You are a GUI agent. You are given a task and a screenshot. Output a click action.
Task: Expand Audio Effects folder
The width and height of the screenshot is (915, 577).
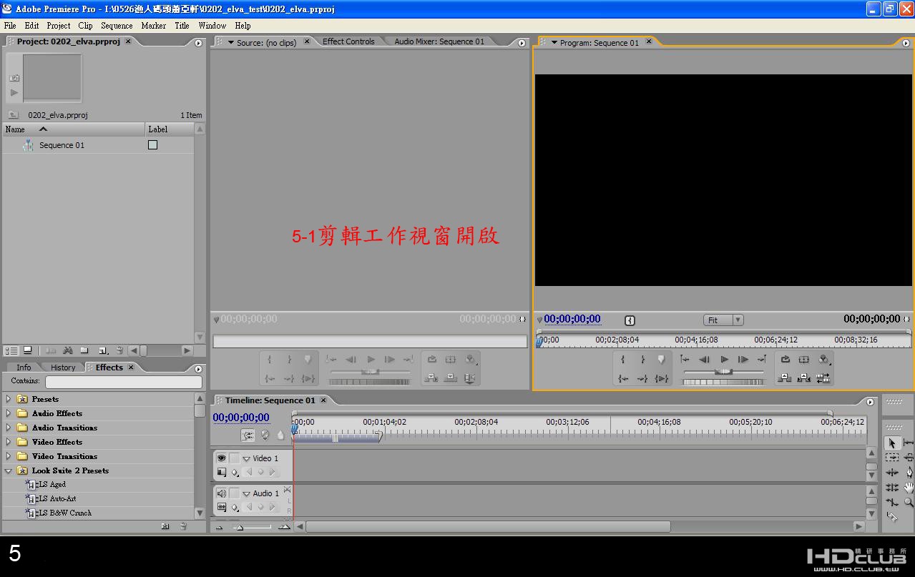pos(9,413)
